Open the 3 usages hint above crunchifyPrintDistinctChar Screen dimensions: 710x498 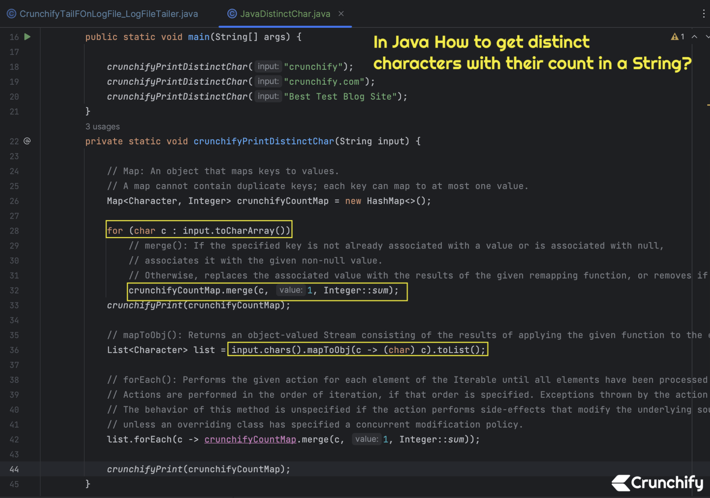click(102, 126)
